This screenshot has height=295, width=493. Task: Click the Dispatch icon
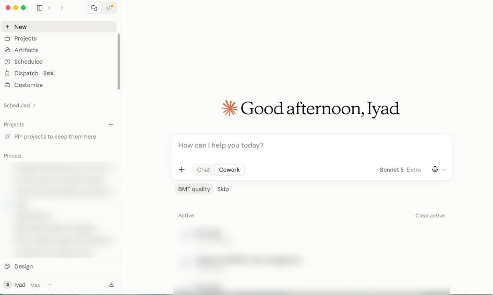click(x=8, y=73)
